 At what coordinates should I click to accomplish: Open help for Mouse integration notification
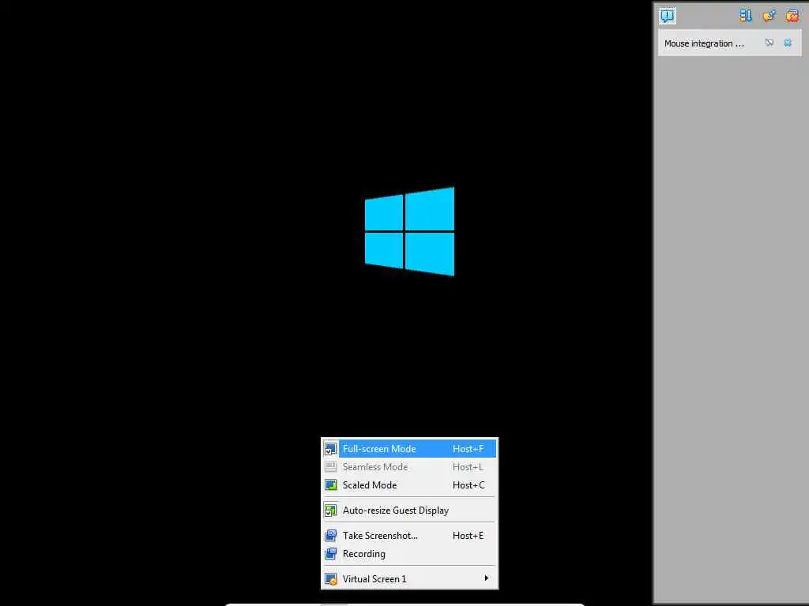tap(769, 43)
